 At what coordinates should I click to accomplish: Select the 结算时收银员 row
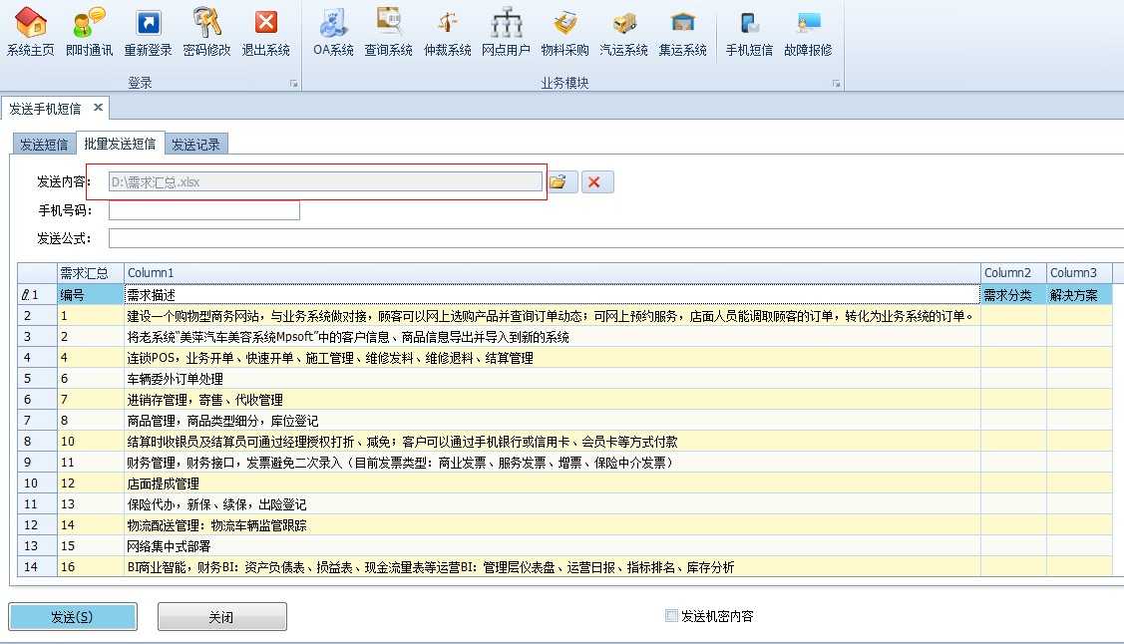point(552,442)
